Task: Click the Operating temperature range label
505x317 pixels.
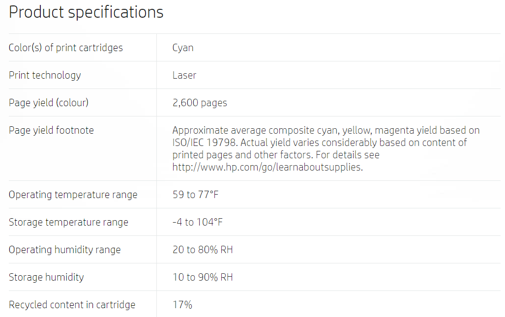Action: [x=73, y=195]
